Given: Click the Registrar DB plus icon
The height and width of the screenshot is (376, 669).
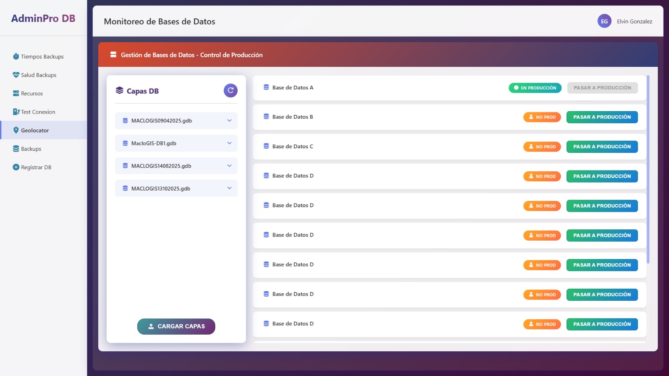Looking at the screenshot, I should click(x=16, y=167).
